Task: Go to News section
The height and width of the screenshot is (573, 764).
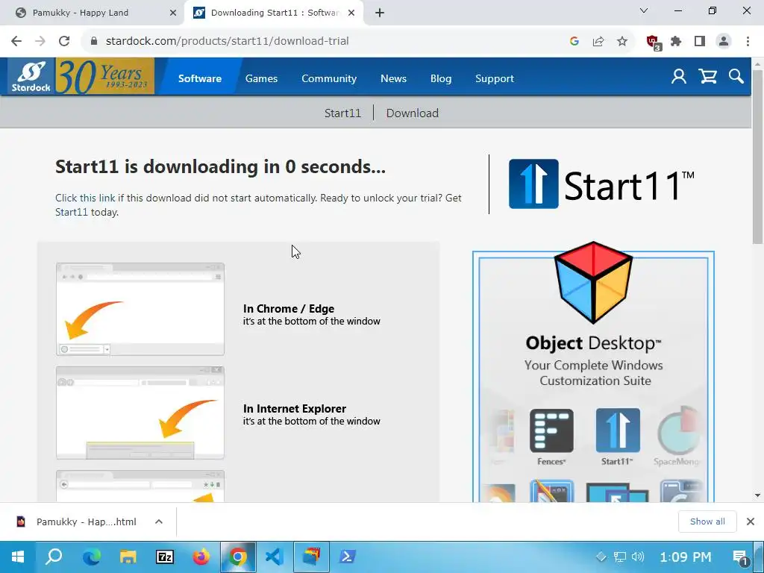Action: point(394,78)
